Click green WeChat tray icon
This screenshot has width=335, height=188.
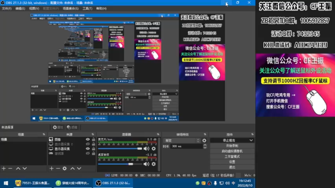197,183
